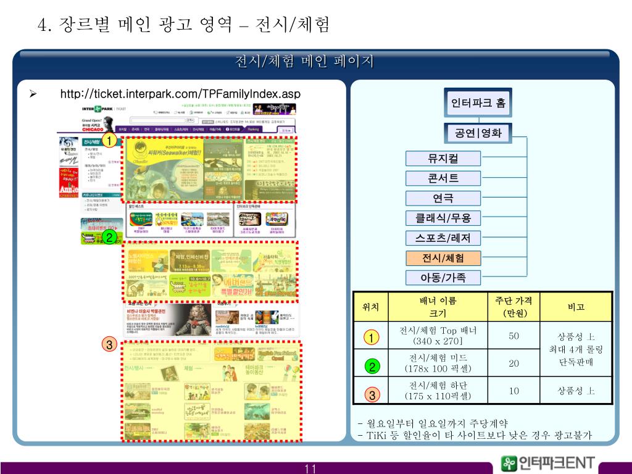Click the 테마파크 놀이동산 category heading

click(x=254, y=370)
